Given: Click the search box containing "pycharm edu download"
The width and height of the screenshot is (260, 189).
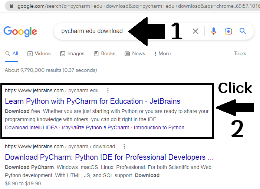Looking at the screenshot, I should 154,31.
